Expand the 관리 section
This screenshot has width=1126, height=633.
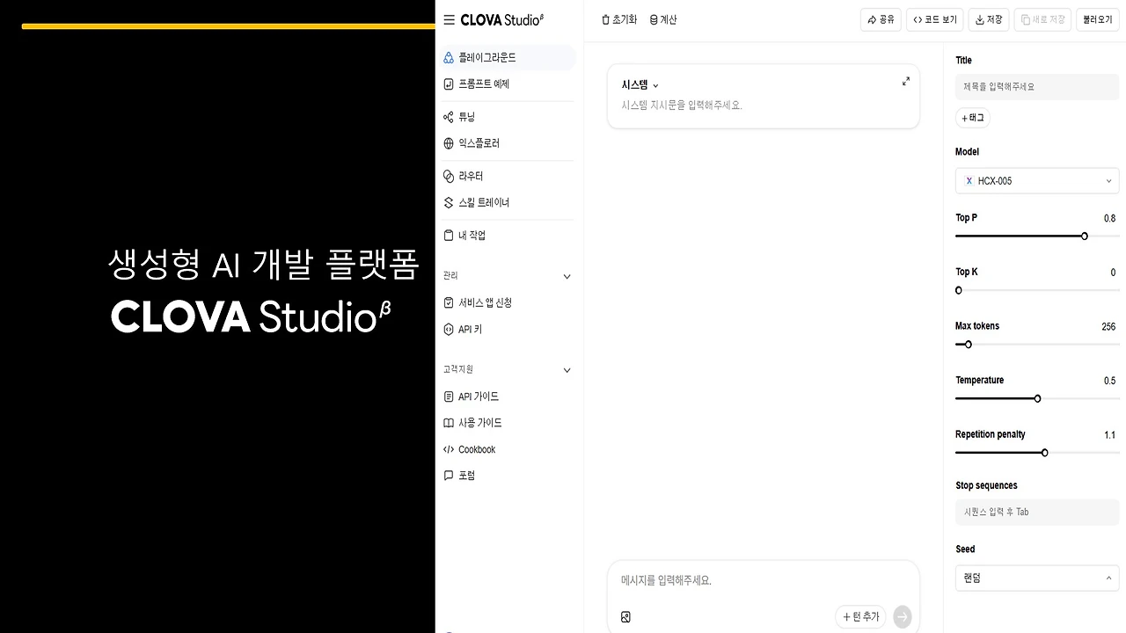point(567,275)
